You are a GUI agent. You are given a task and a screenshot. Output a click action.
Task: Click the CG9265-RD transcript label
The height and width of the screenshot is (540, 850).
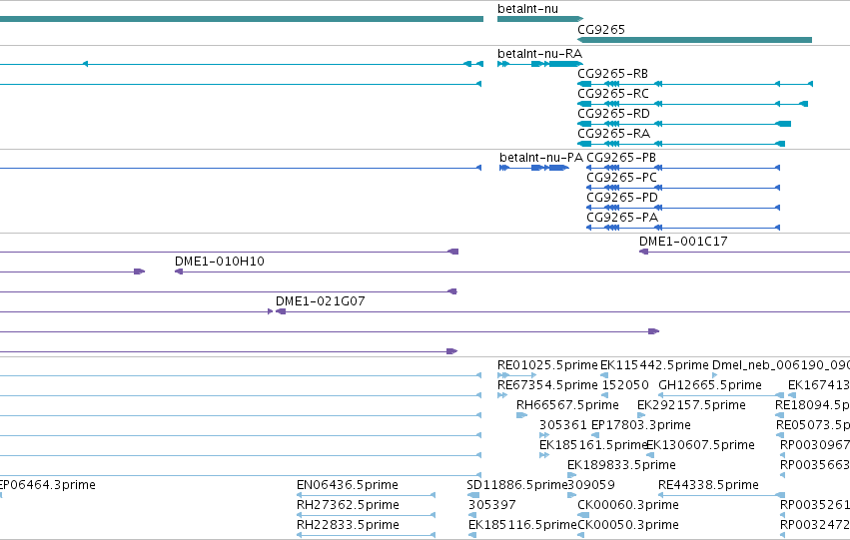click(613, 114)
